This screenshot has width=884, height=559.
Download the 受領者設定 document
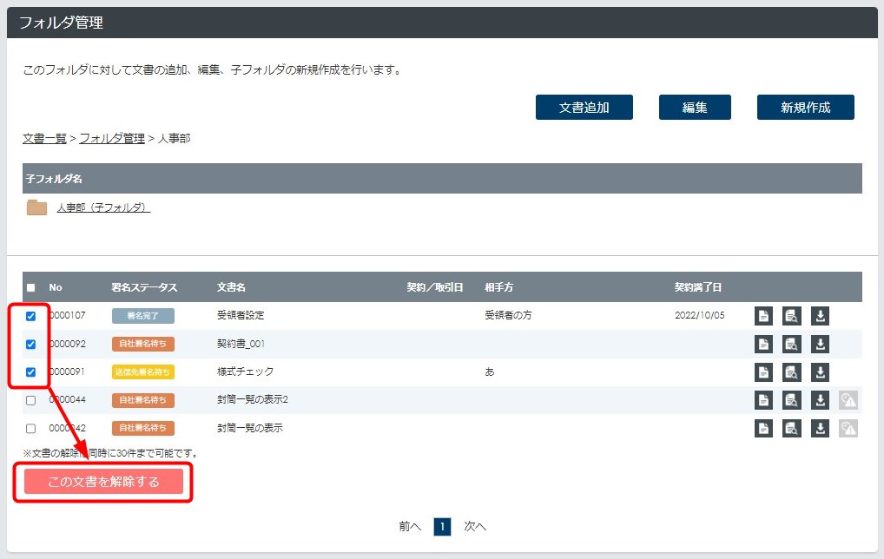click(820, 316)
